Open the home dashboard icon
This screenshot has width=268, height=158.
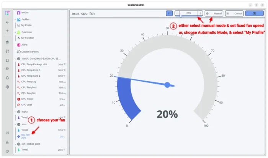click(x=7, y=42)
